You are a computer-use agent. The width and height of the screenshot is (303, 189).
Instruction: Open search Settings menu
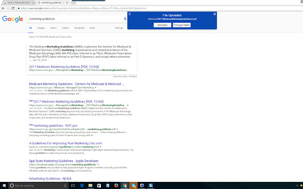[119, 28]
